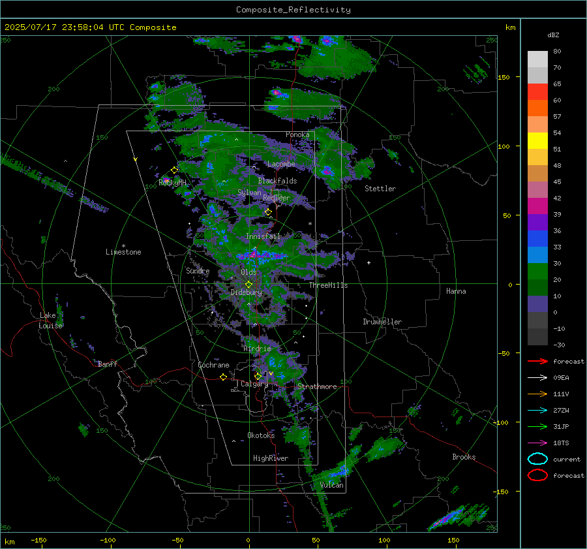The height and width of the screenshot is (549, 587).
Task: Click the Lacombe city label
Action: 281,164
